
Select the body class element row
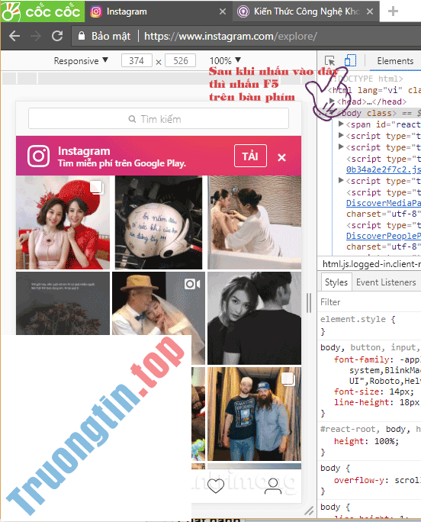coord(369,113)
